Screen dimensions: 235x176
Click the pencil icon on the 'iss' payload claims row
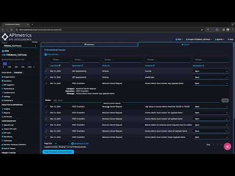(46, 112)
